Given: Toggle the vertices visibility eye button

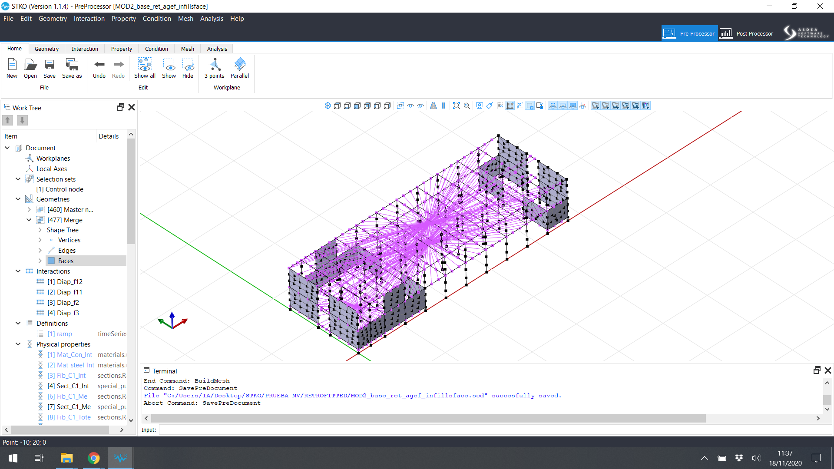Looking at the screenshot, I should tap(553, 106).
